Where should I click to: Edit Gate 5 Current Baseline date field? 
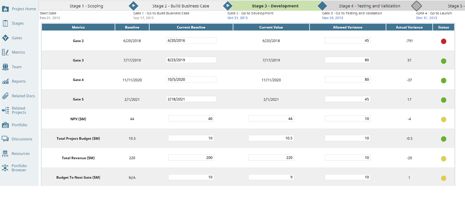click(x=191, y=99)
